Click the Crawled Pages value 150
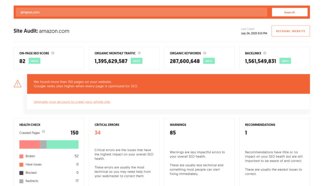The height and width of the screenshot is (186, 324). click(74, 133)
